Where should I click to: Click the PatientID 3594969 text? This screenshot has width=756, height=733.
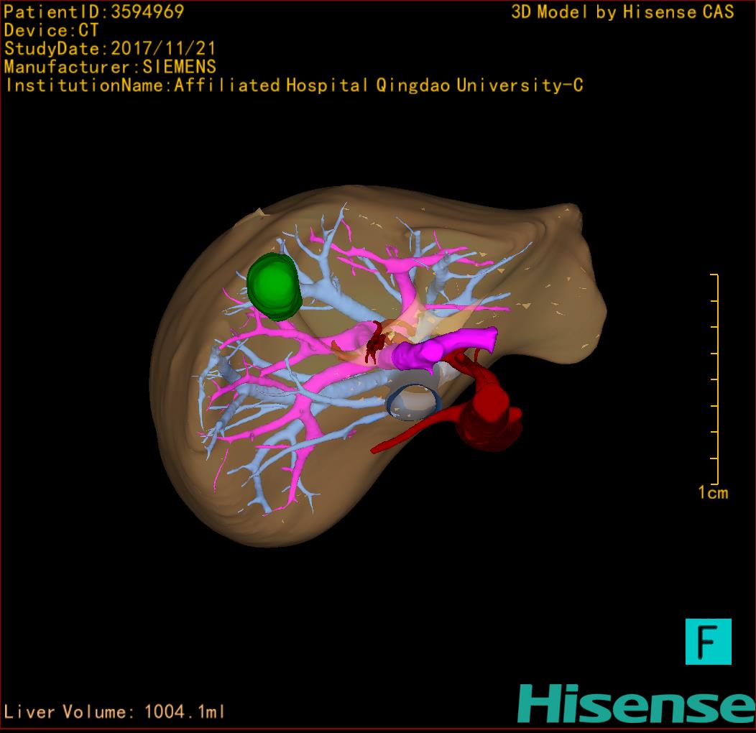[x=93, y=11]
